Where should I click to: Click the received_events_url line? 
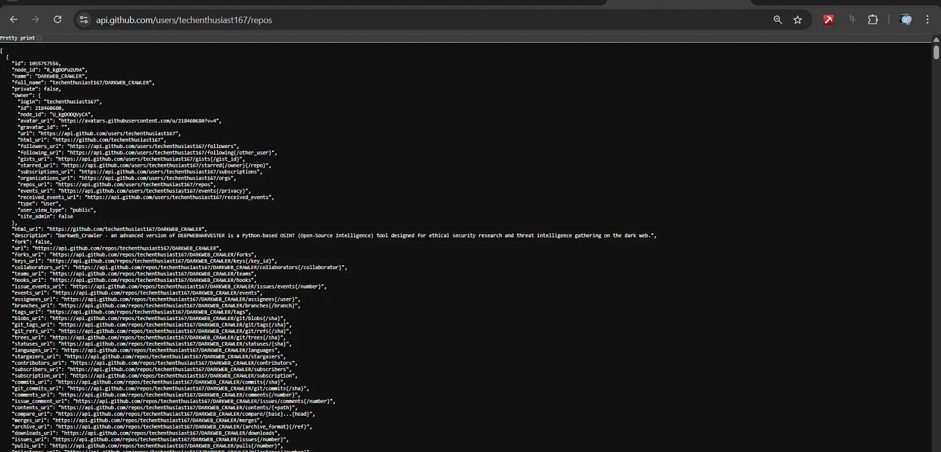pos(146,197)
